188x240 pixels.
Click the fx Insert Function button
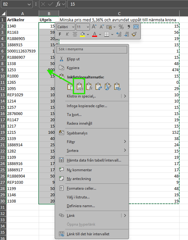[57, 4]
